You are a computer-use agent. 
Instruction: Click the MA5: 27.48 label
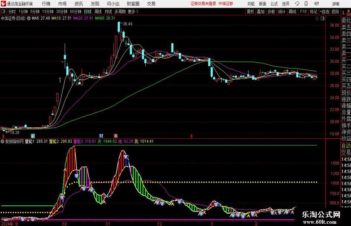41,18
